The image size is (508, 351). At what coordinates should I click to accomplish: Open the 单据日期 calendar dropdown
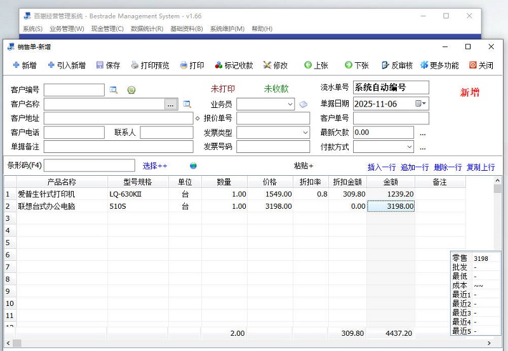(x=420, y=103)
